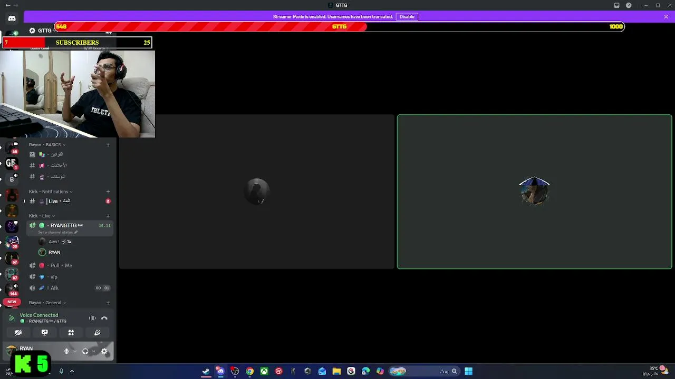Open File Explorer from the taskbar

(336, 371)
